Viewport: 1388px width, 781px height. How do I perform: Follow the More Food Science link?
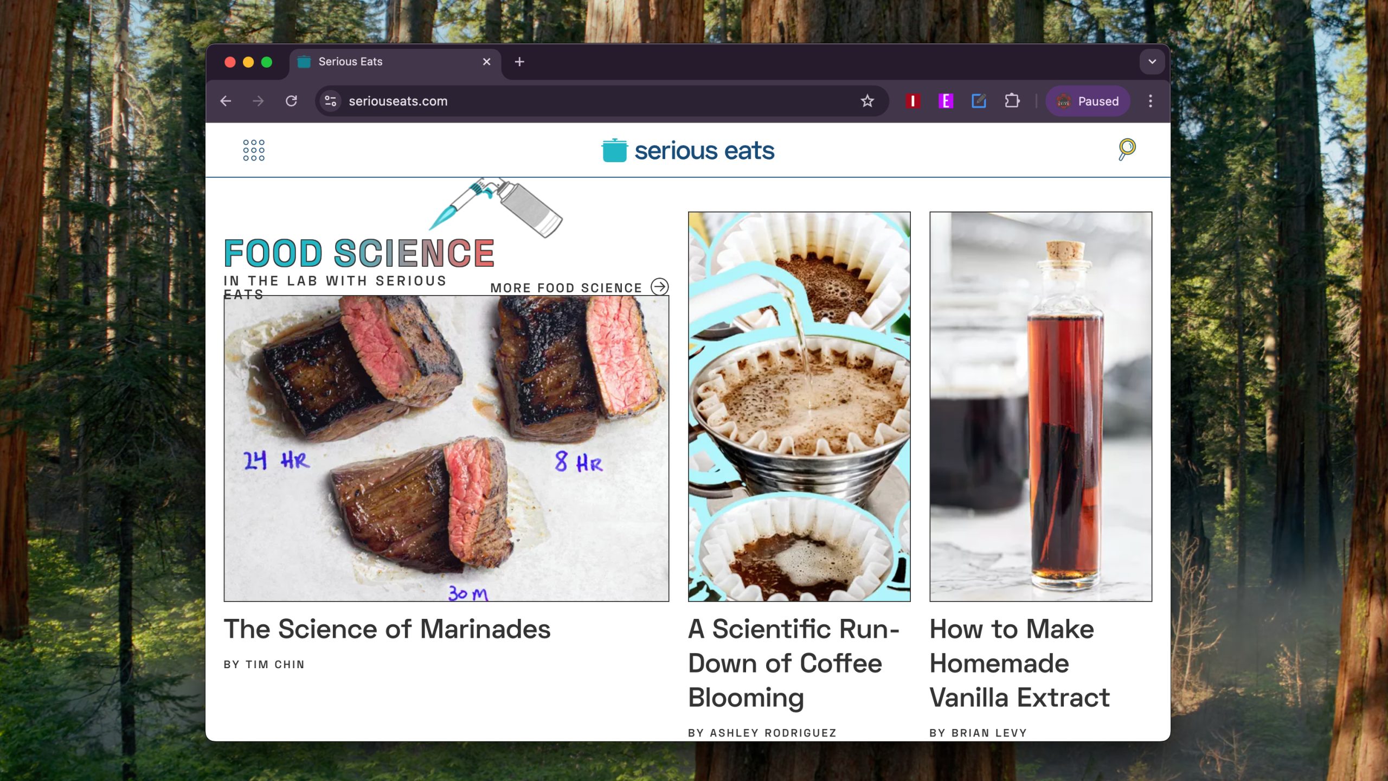click(x=580, y=287)
